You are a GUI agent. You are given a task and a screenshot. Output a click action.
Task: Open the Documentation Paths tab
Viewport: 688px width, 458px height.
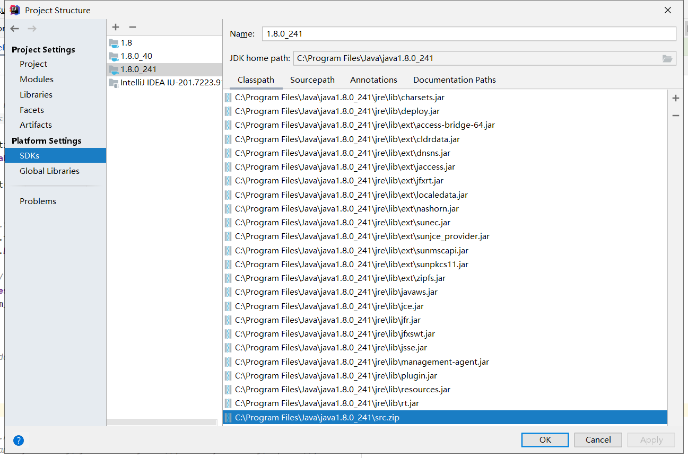pyautogui.click(x=455, y=80)
